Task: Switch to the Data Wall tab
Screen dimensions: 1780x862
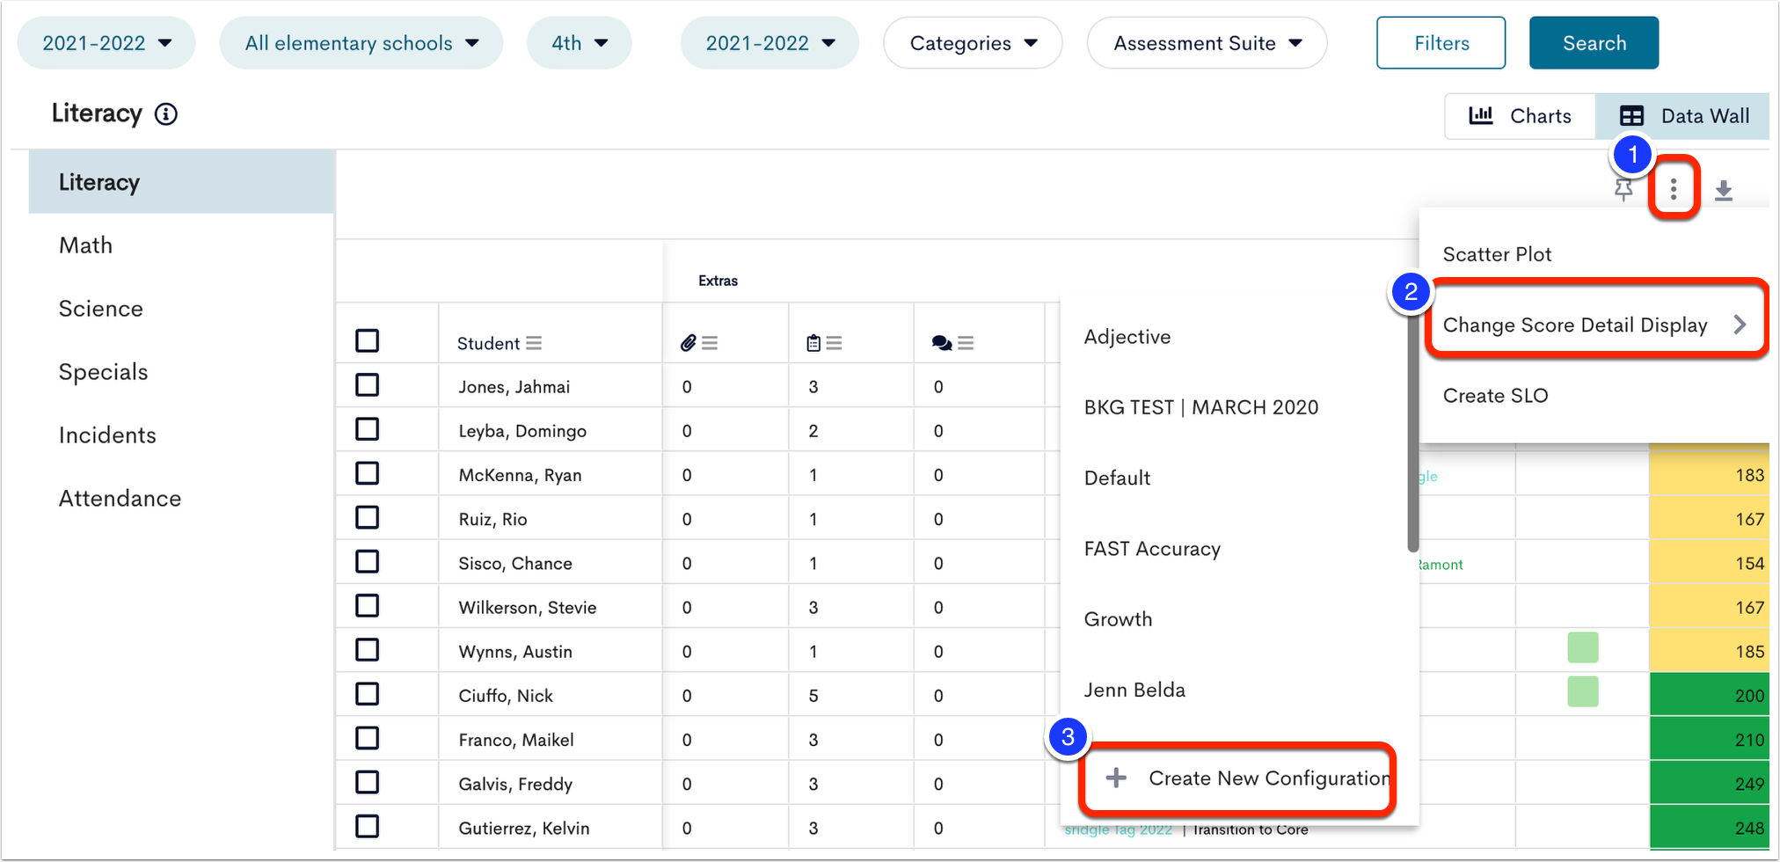Action: pyautogui.click(x=1682, y=116)
